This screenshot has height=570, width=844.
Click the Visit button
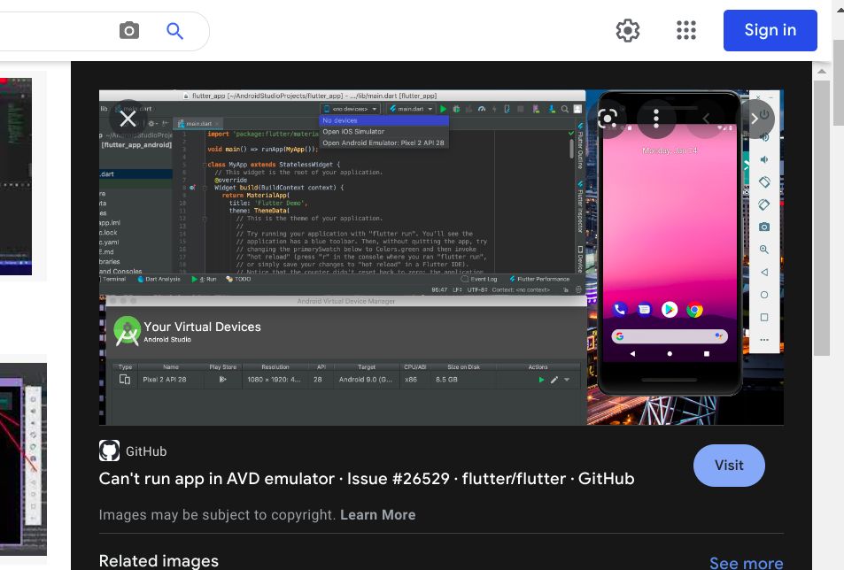(x=729, y=466)
